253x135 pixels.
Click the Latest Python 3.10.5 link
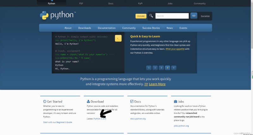click(100, 119)
